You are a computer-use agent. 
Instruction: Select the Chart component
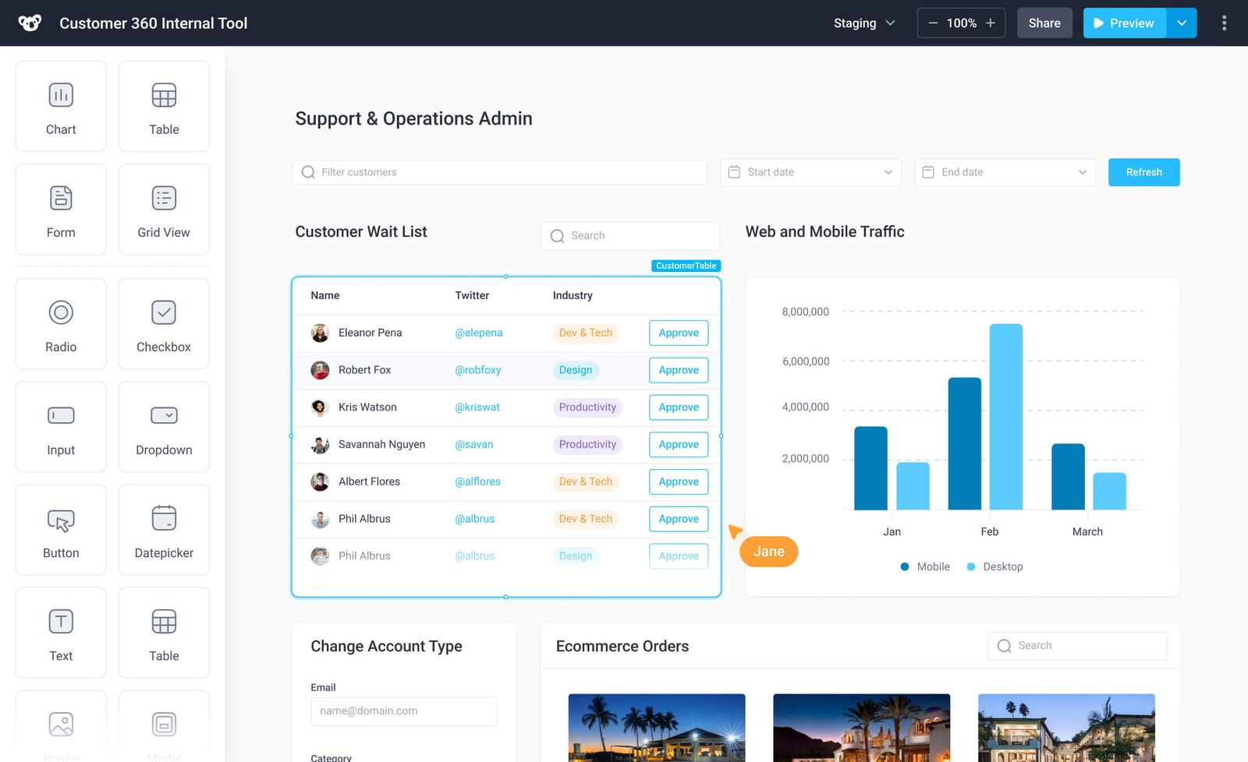(60, 106)
